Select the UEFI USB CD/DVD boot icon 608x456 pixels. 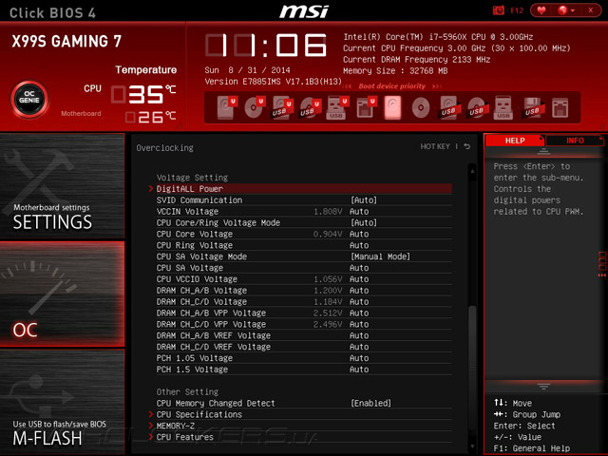(310, 107)
